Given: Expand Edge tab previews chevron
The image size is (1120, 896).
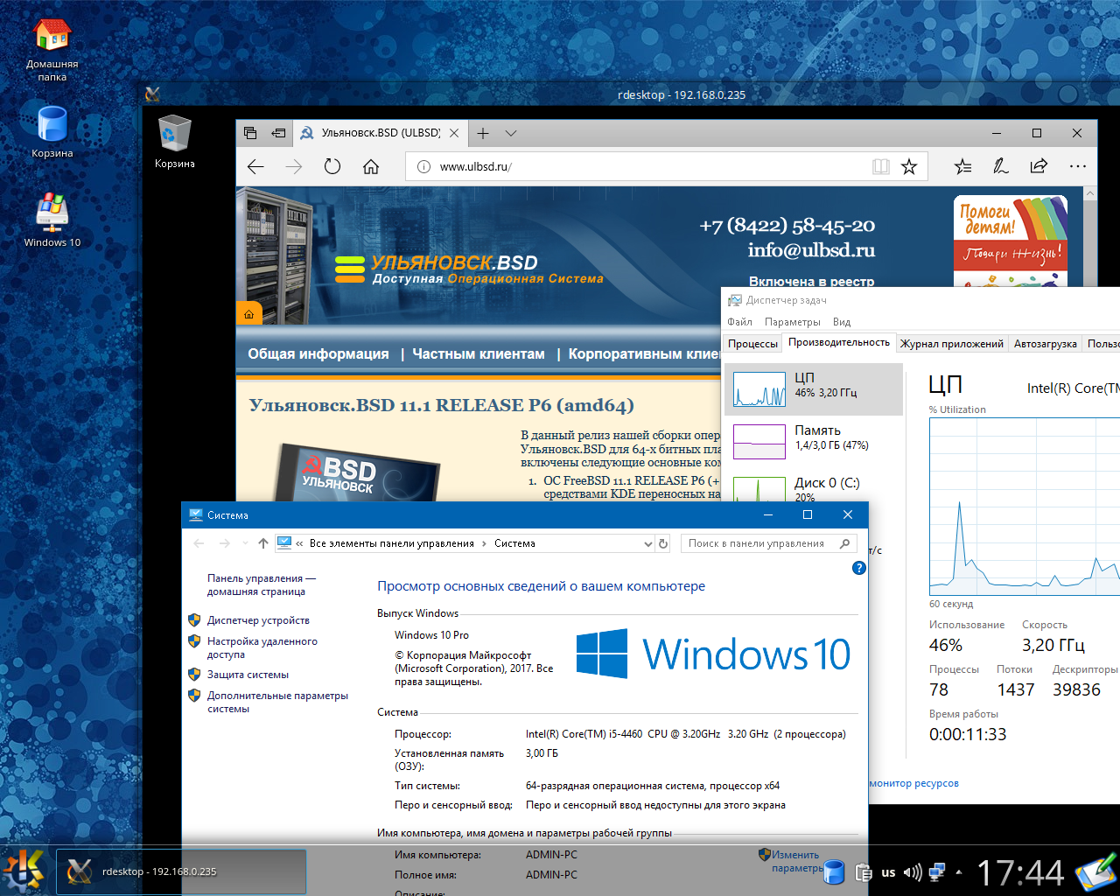Looking at the screenshot, I should (x=511, y=133).
